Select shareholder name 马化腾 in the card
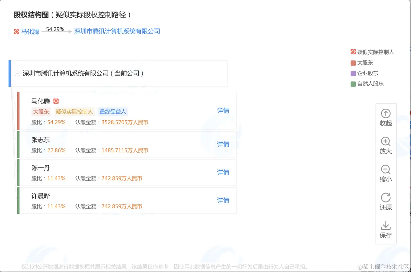This screenshot has height=272, width=411. tap(41, 101)
